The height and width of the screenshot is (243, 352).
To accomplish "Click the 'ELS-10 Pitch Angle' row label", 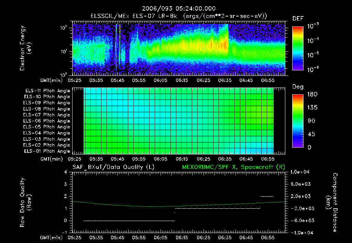I will coord(47,97).
